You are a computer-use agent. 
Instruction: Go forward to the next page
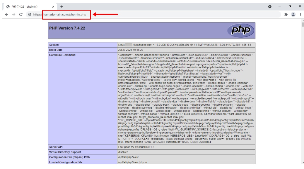13,15
